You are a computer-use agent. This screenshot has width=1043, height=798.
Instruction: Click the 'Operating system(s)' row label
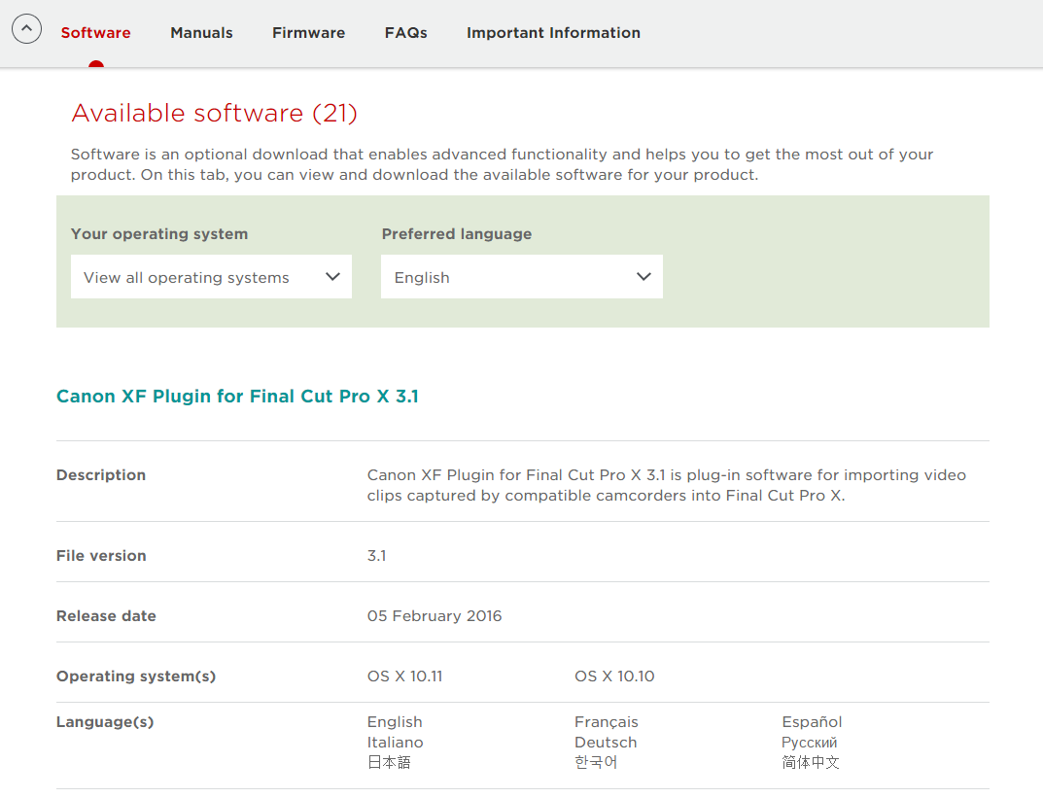pyautogui.click(x=136, y=677)
